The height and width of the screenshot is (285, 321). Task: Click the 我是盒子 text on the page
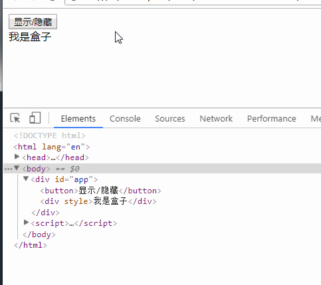coord(30,37)
